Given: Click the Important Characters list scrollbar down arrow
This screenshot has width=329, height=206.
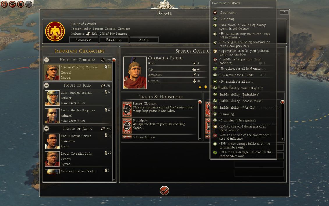Looking at the screenshot, I should (x=114, y=180).
